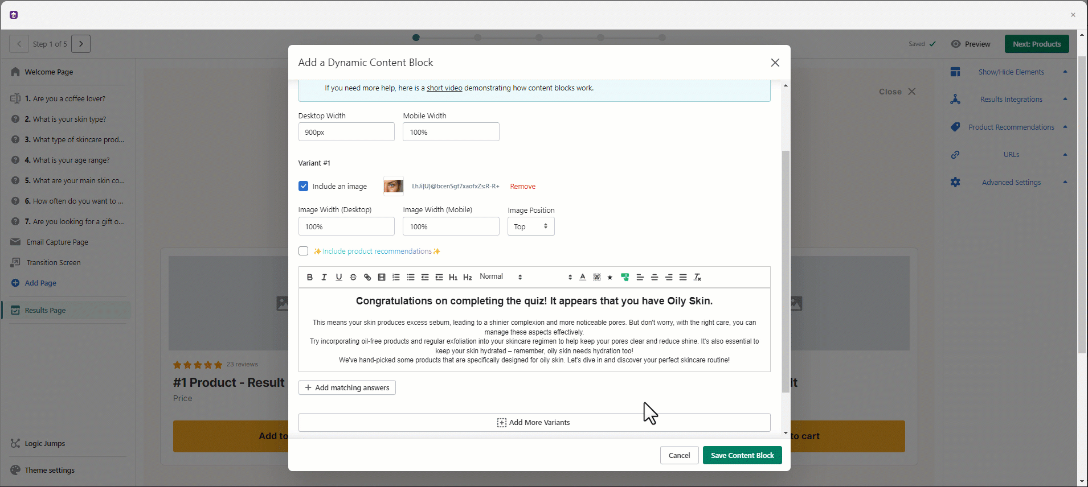Decrease the text indent
Screen dimensions: 1088x487
coord(424,277)
